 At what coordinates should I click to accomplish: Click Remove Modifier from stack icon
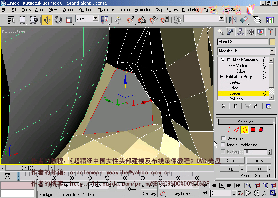tap(256, 106)
